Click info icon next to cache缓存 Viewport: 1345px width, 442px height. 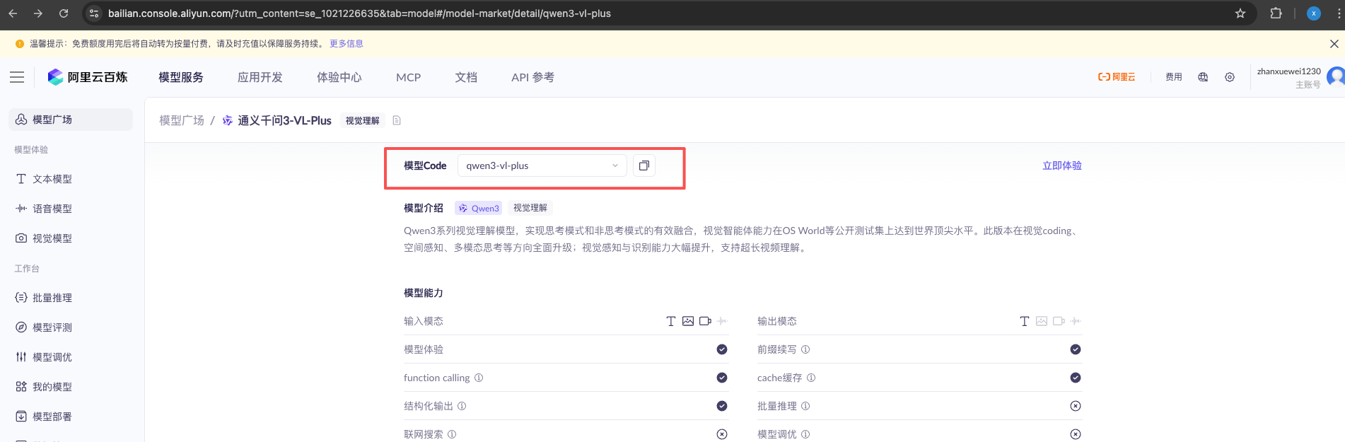(811, 378)
